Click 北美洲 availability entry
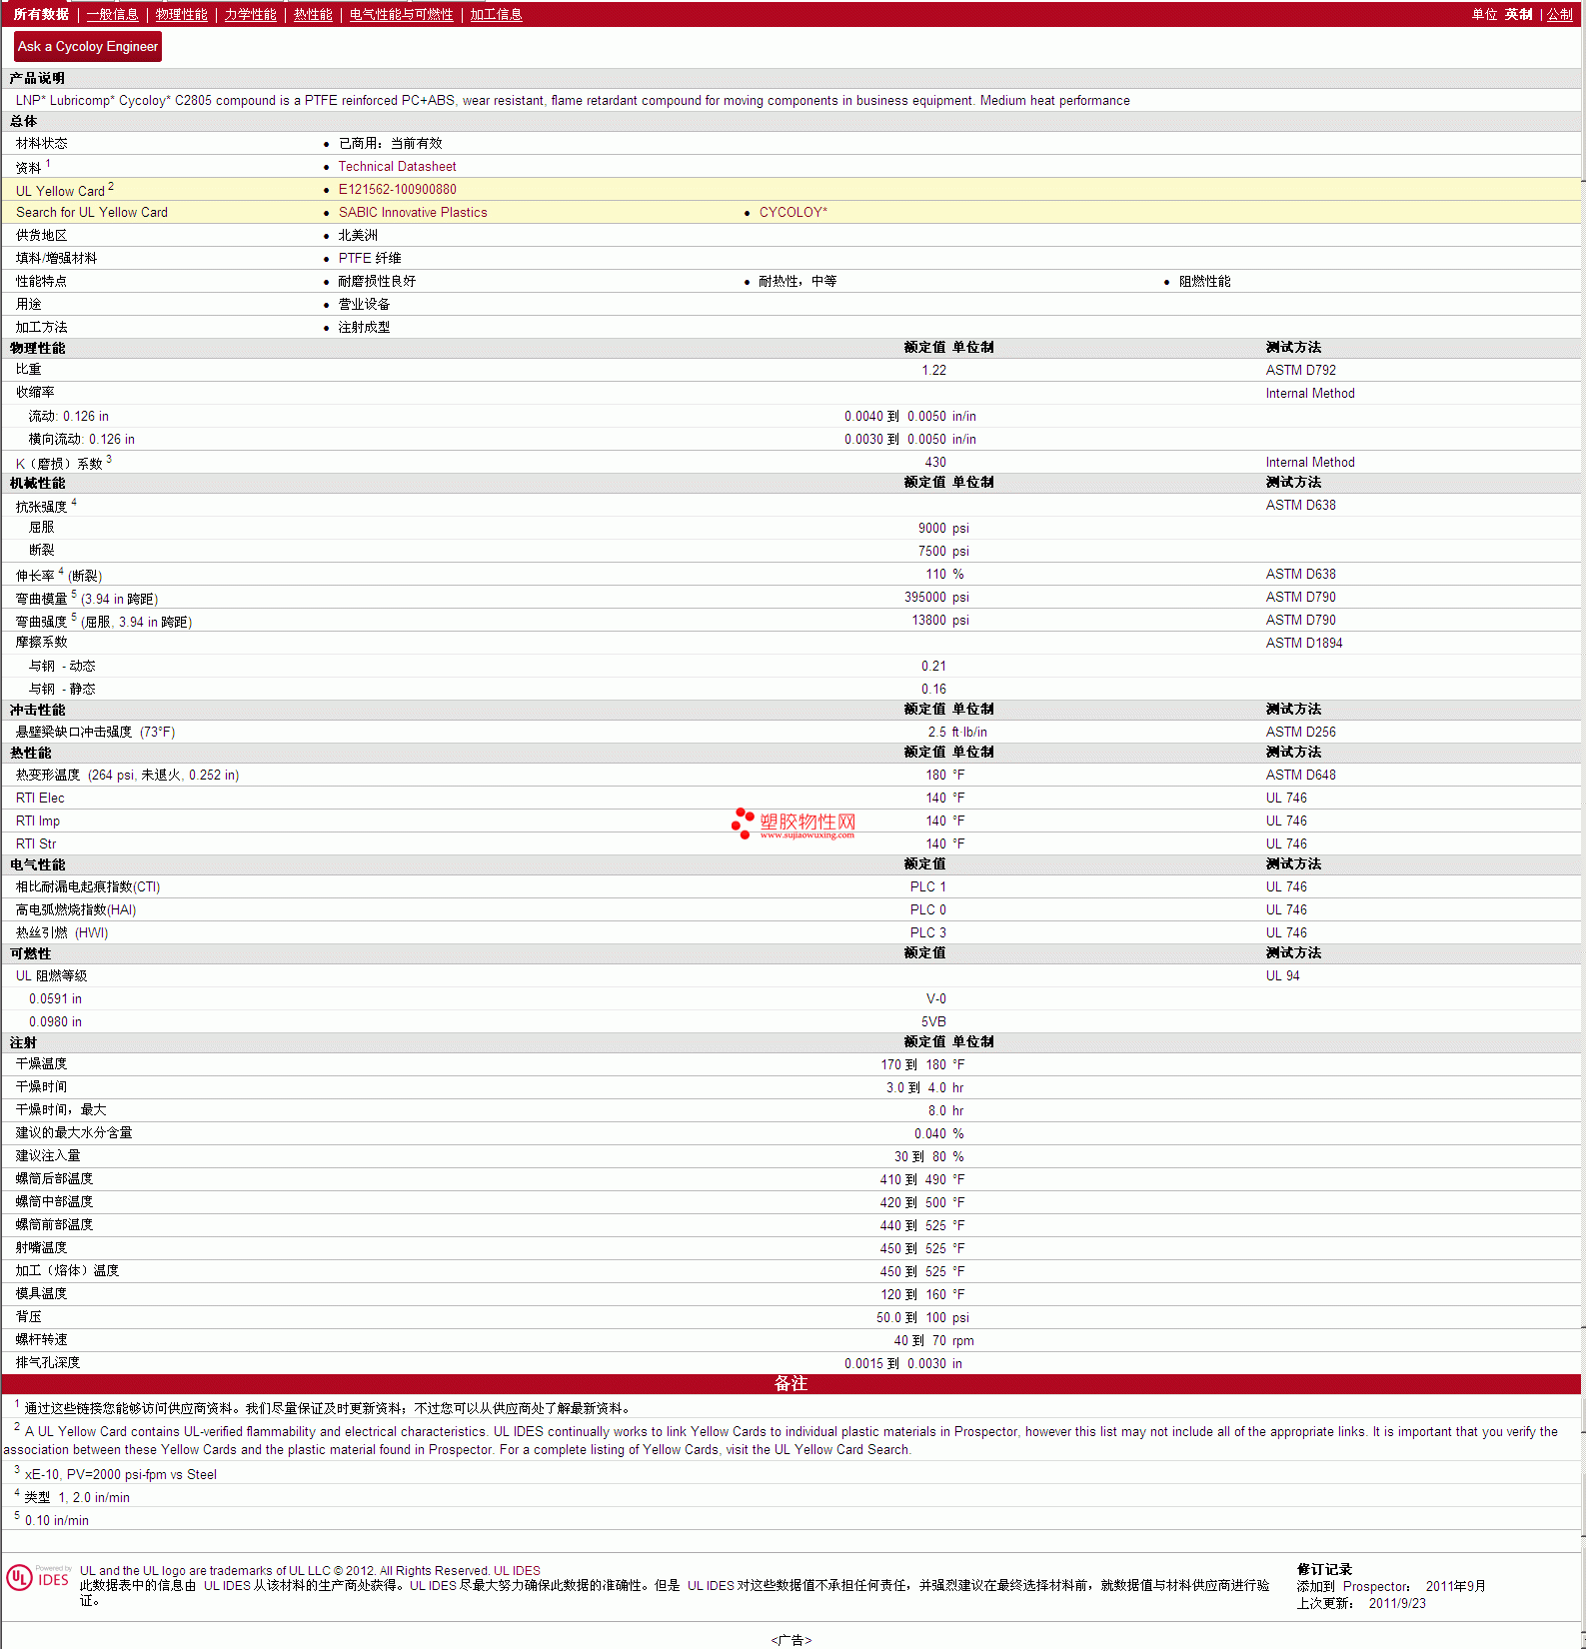The image size is (1586, 1649). (x=358, y=236)
